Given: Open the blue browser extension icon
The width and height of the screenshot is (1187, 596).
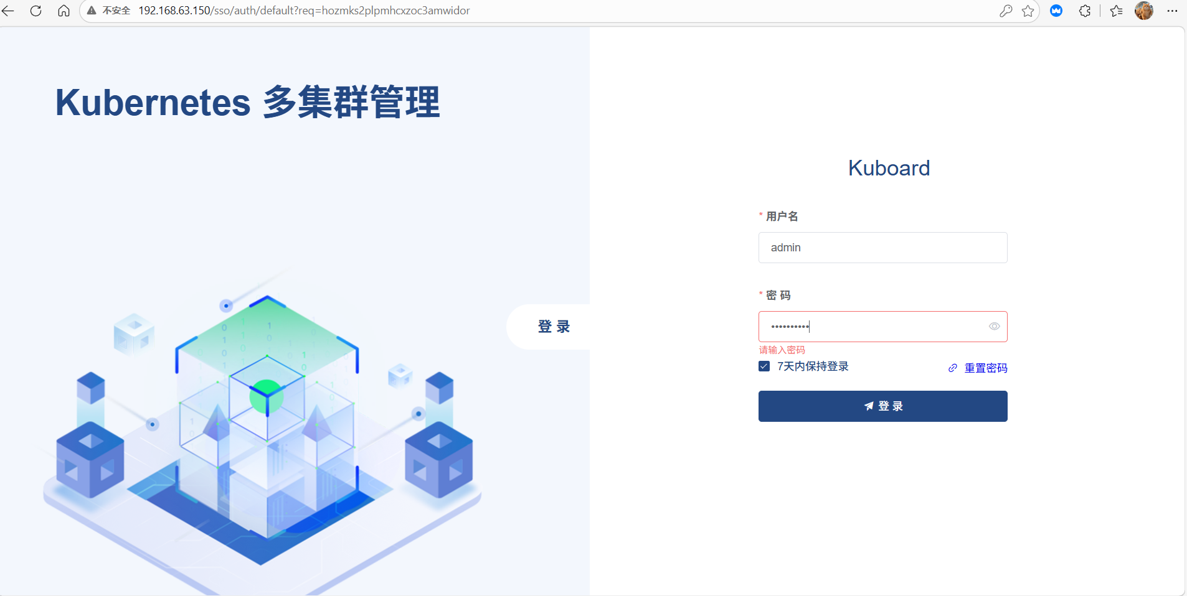Looking at the screenshot, I should point(1056,11).
